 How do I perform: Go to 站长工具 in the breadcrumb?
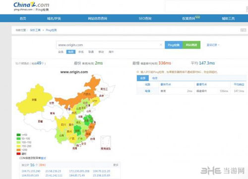pyautogui.click(x=35, y=30)
